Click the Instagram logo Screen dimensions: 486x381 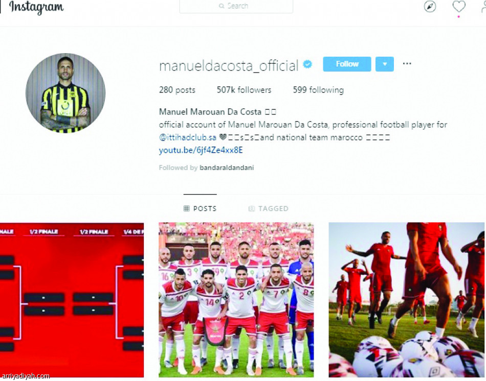click(x=36, y=7)
